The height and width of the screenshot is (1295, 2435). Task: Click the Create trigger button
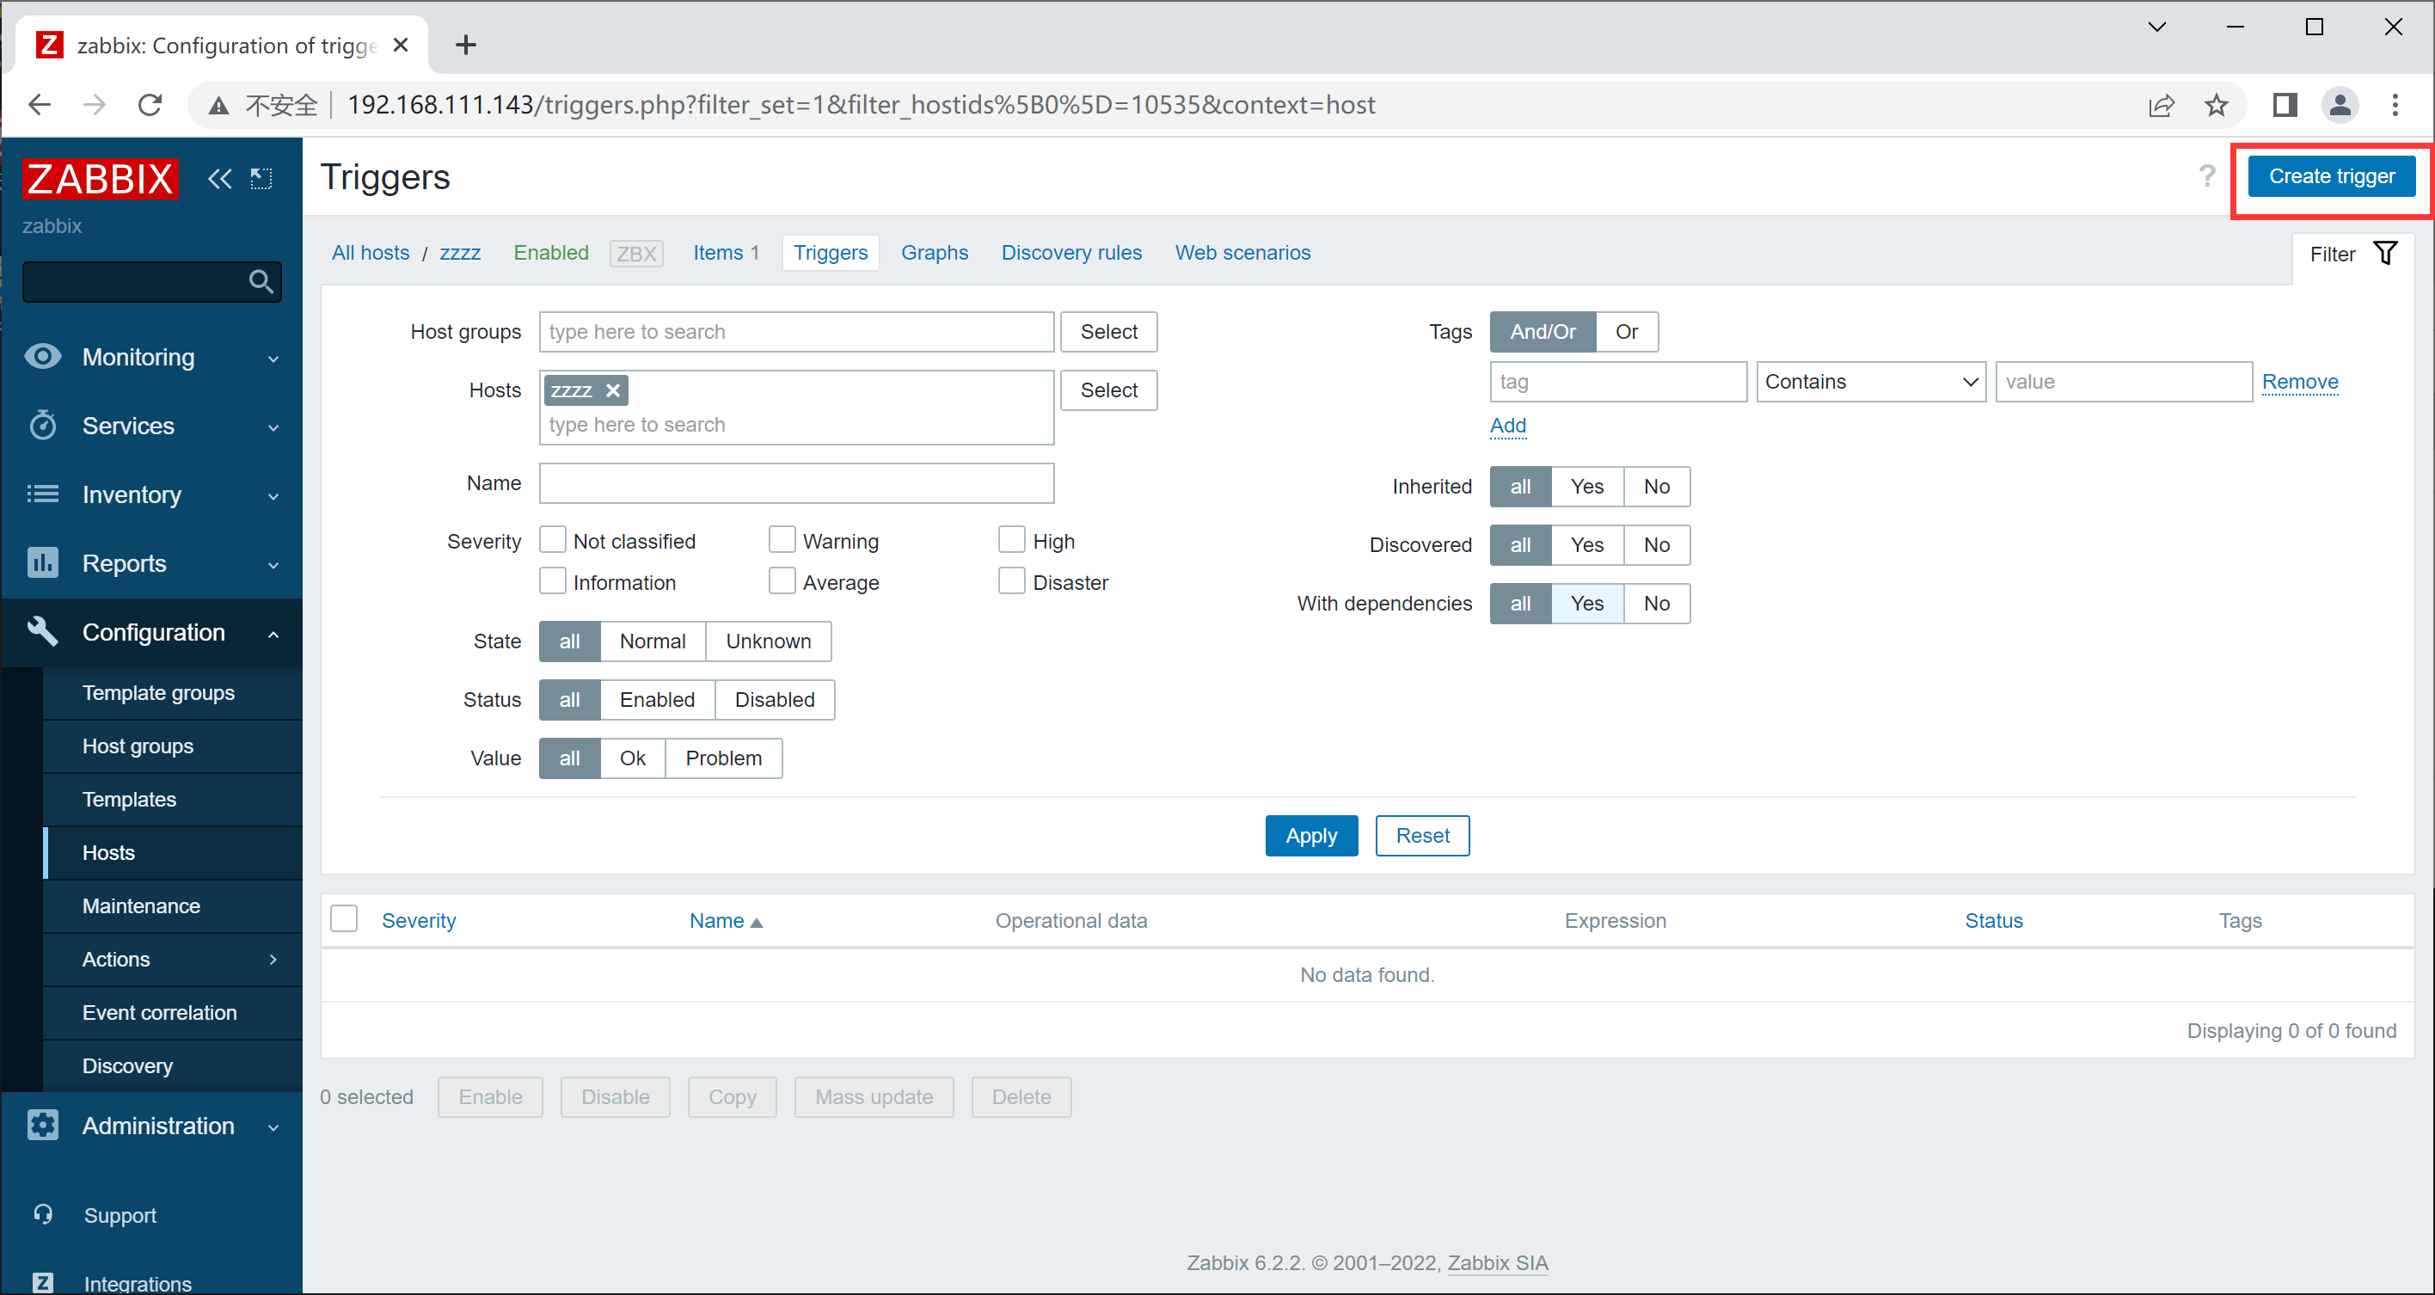point(2331,175)
